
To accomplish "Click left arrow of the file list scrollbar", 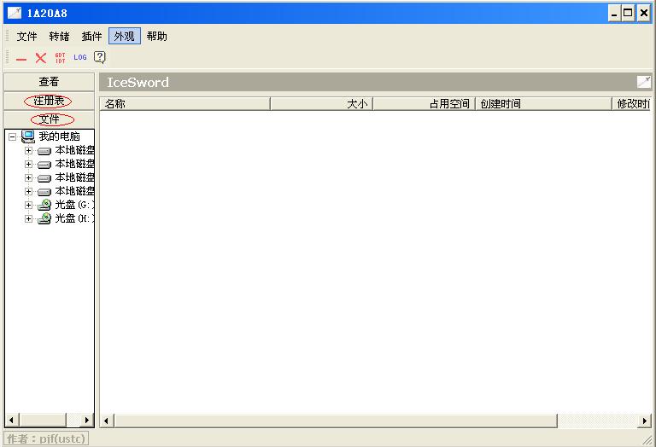I will 107,421.
